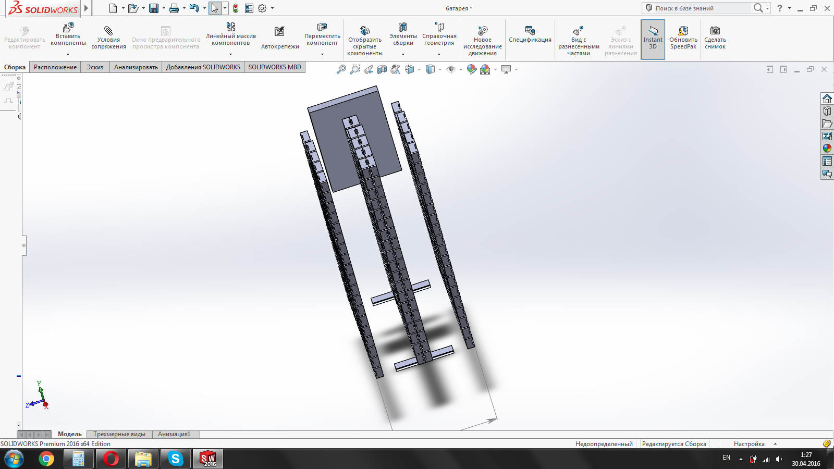
Task: Click the Update SpeedPak icon
Action: [683, 31]
